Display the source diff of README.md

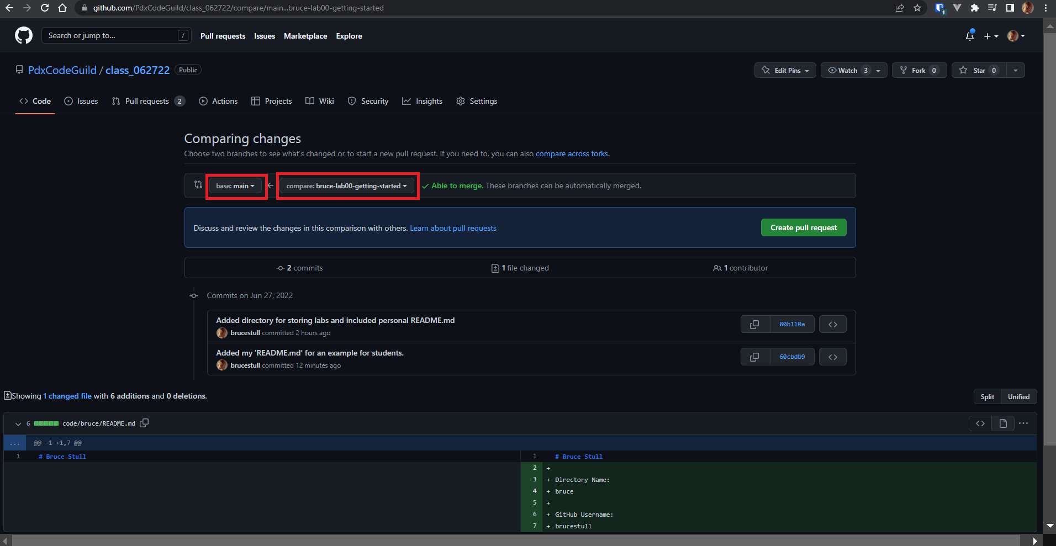pyautogui.click(x=980, y=423)
